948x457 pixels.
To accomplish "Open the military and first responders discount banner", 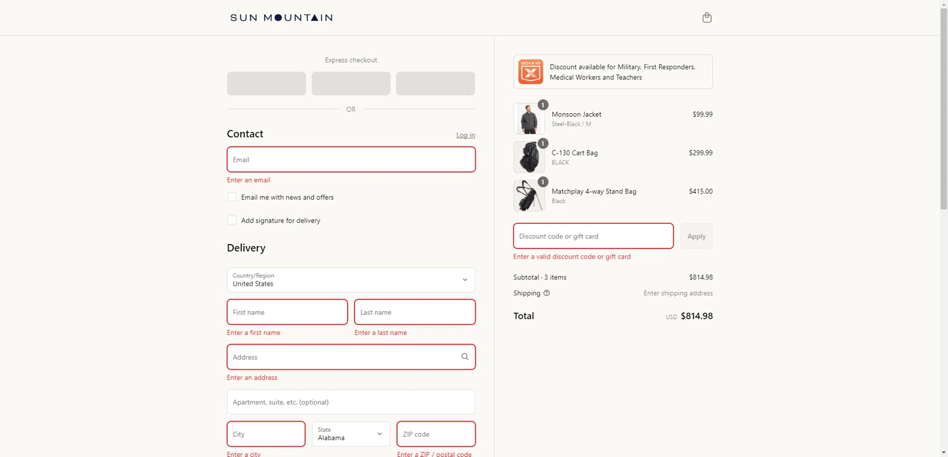I will [613, 71].
